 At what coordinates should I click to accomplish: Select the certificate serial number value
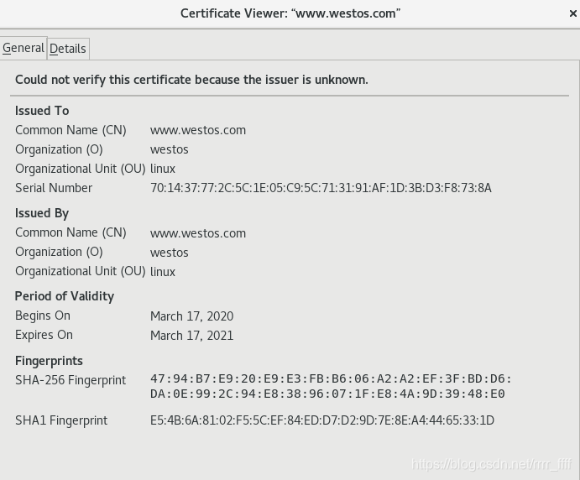[x=321, y=188]
